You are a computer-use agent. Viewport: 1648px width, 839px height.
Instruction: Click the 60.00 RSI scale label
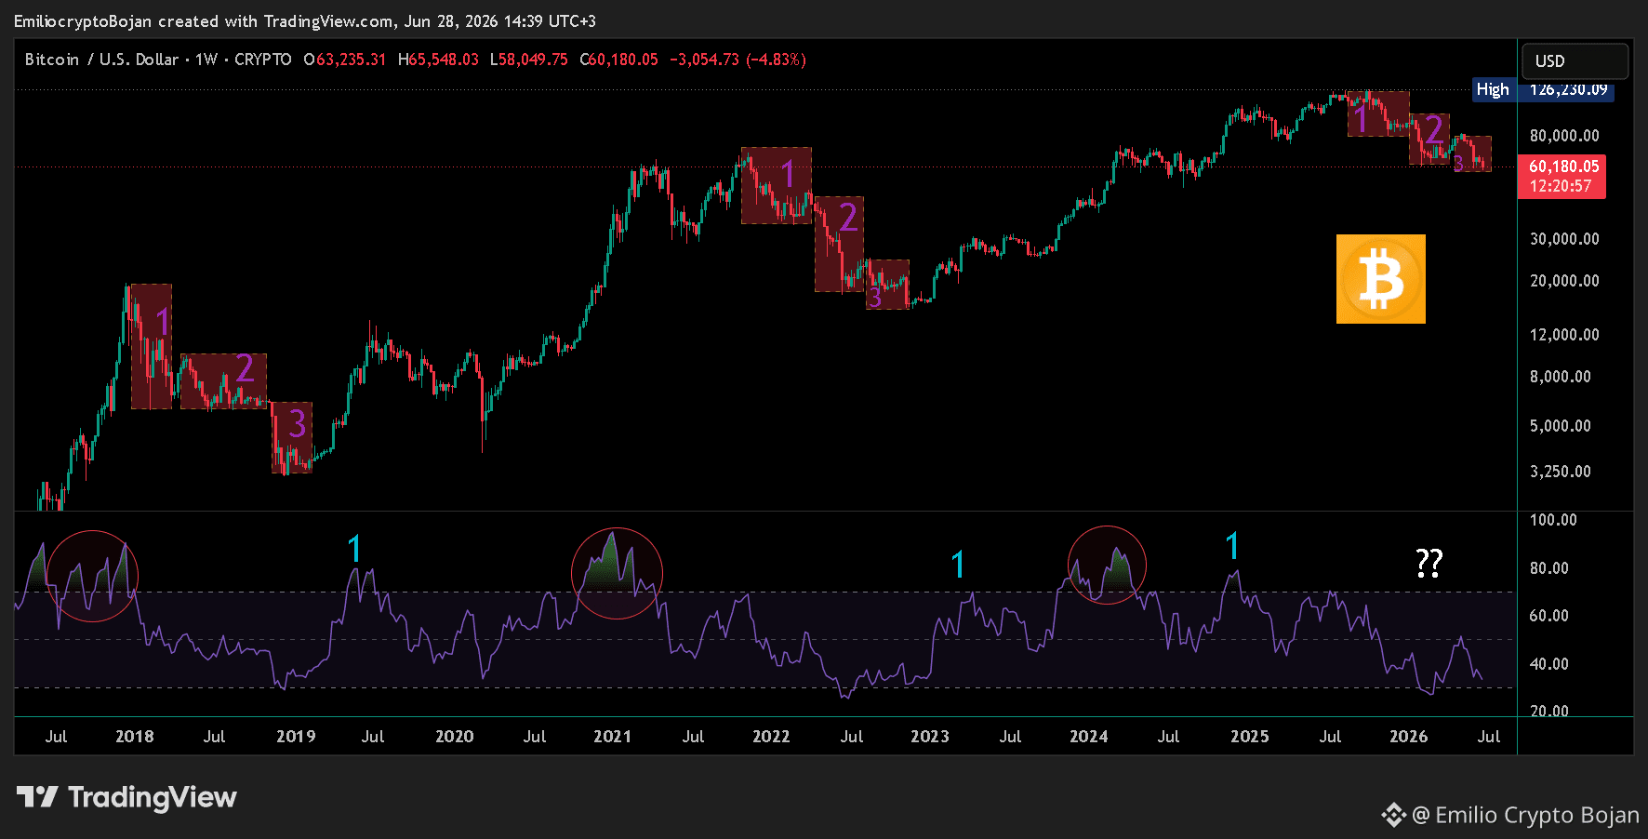[x=1549, y=616]
